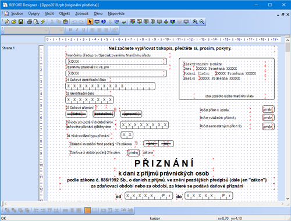Align text right in formatting toolbar
Viewport: 291px width, 221px height.
click(106, 30)
